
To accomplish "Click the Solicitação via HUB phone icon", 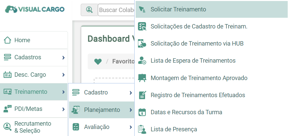I will (x=142, y=43).
